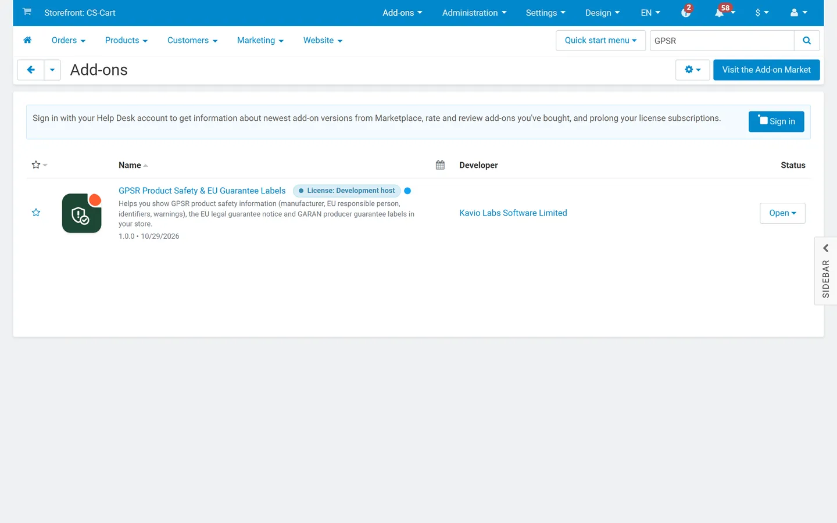The width and height of the screenshot is (837, 523).
Task: Click the Status column header
Action: (x=793, y=165)
